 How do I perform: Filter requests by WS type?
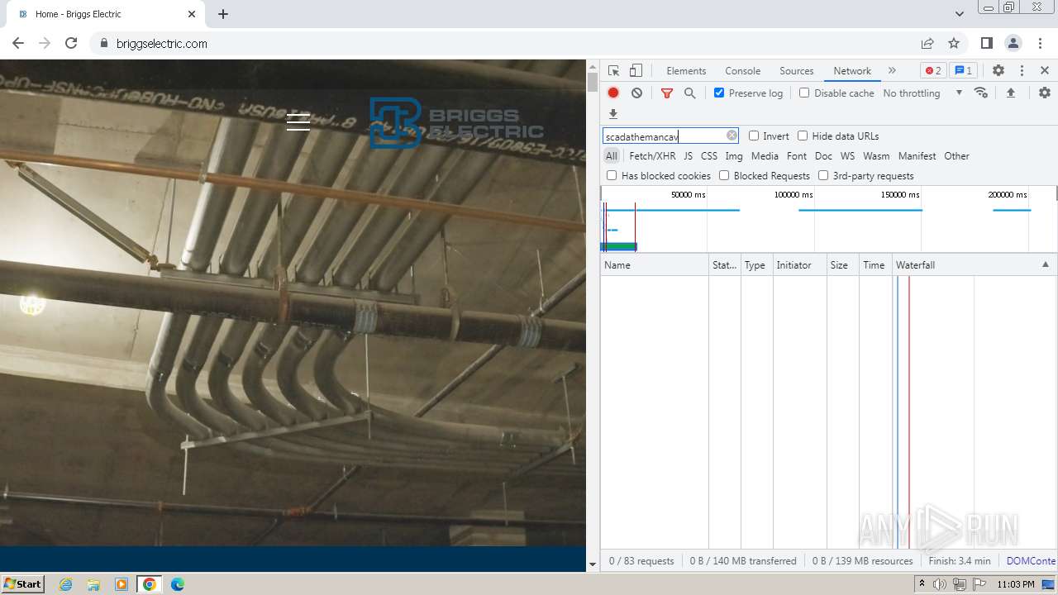pos(847,155)
